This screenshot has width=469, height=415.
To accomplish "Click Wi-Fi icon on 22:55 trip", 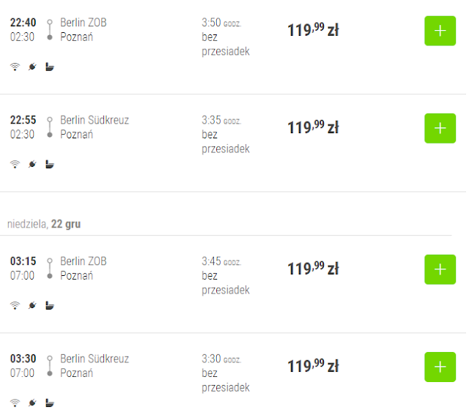I will point(15,164).
